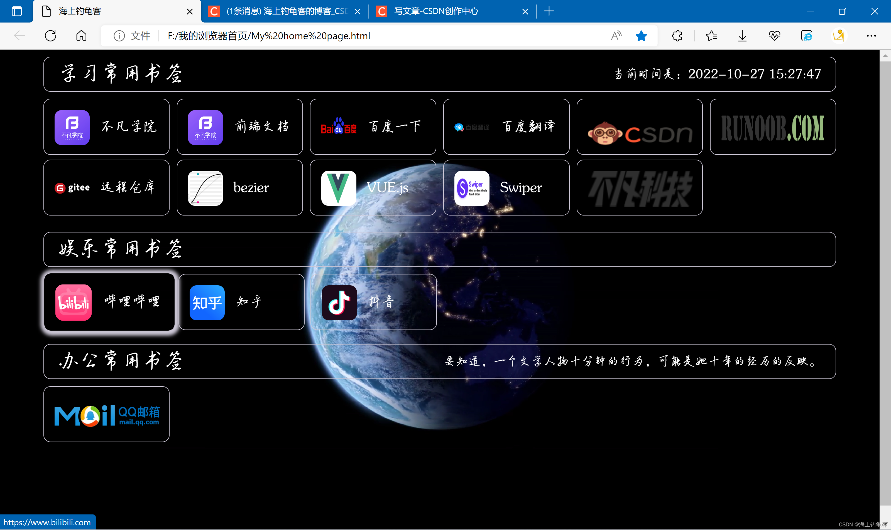
Task: Click the 办公常用书签 heading
Action: [121, 361]
